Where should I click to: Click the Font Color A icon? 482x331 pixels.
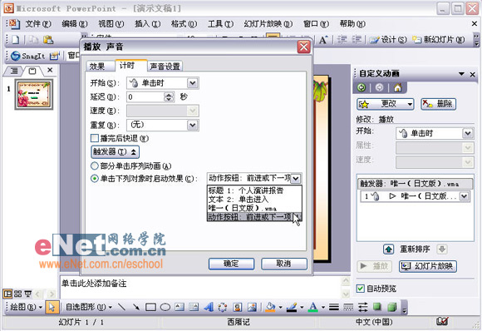[313, 307]
